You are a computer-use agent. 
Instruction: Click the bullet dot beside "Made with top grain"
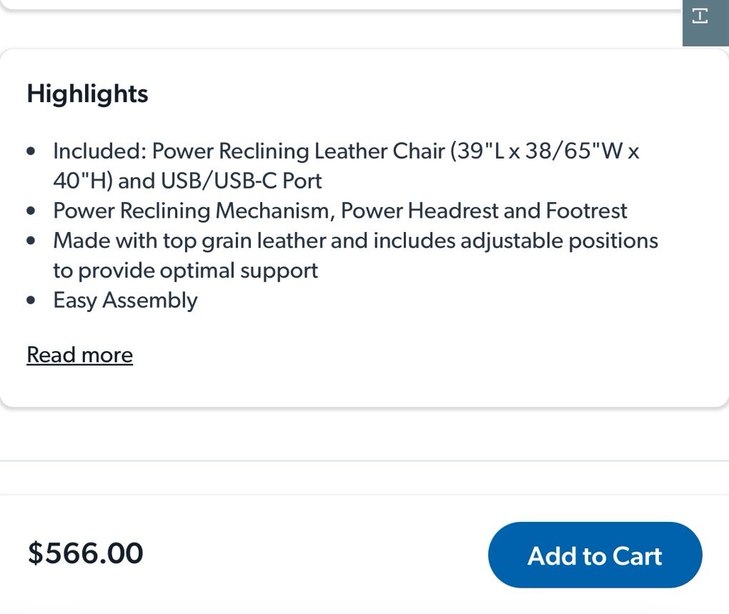(x=31, y=241)
